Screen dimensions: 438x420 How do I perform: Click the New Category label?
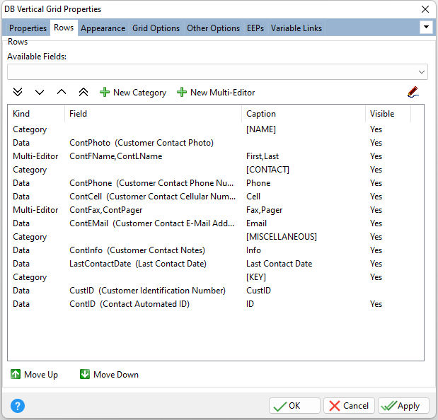[x=139, y=93]
